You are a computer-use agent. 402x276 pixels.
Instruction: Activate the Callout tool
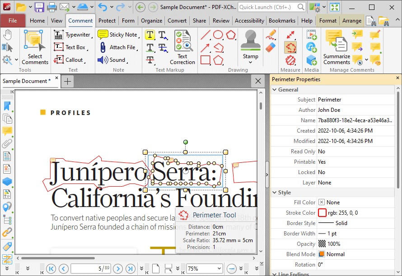tap(69, 60)
